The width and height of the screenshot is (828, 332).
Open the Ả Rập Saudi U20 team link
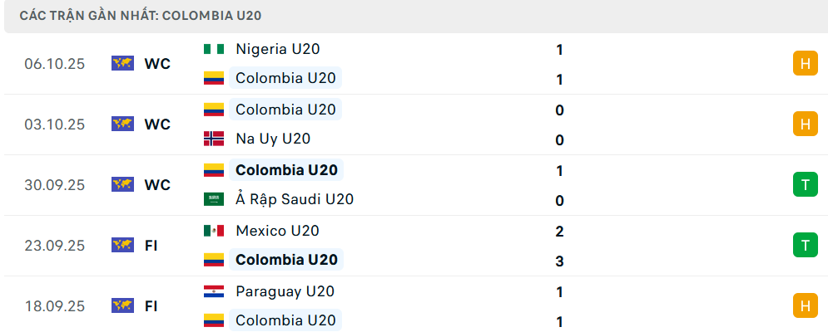[x=295, y=199]
